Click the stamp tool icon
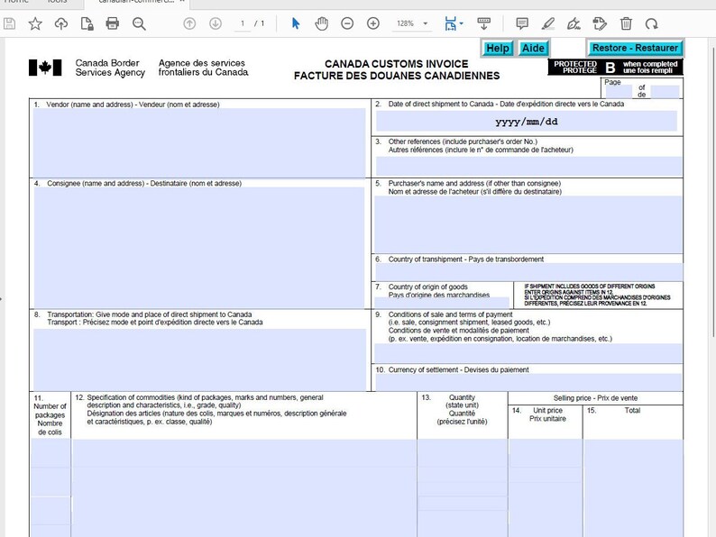 click(x=600, y=23)
